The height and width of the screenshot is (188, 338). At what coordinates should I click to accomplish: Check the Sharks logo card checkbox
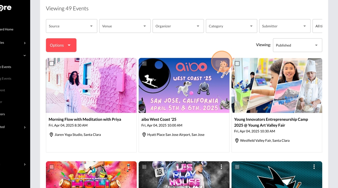pyautogui.click(x=237, y=167)
